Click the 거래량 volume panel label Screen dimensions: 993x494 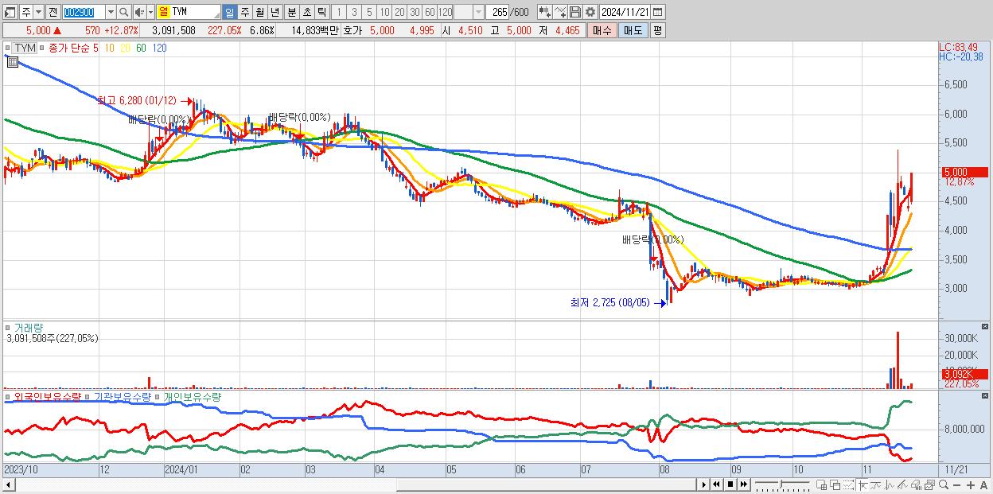pyautogui.click(x=28, y=328)
